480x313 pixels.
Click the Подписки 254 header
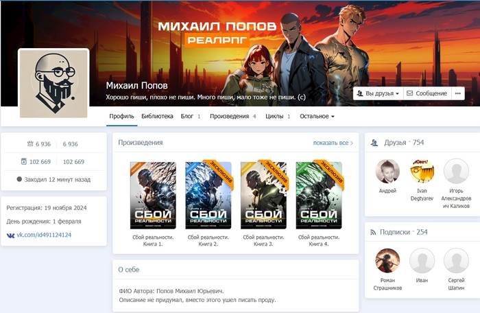pyautogui.click(x=403, y=232)
